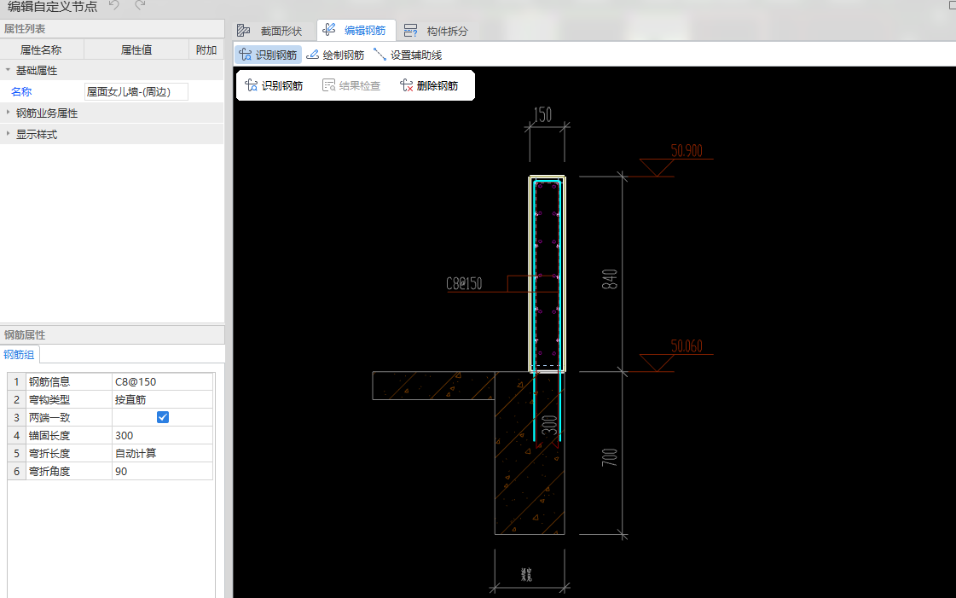Expand the 显示样式 section
The width and height of the screenshot is (956, 598).
pyautogui.click(x=8, y=134)
